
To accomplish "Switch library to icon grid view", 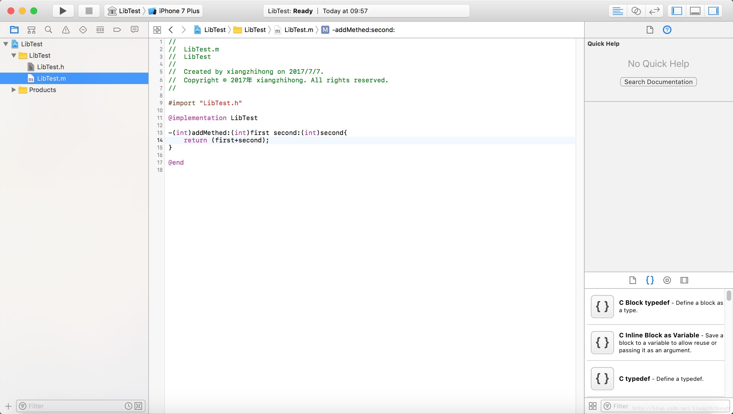I will click(592, 406).
